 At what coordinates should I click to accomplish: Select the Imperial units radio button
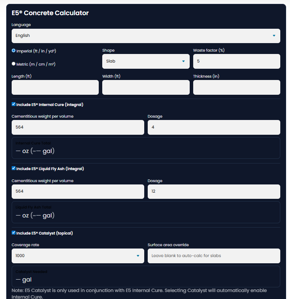(14, 50)
